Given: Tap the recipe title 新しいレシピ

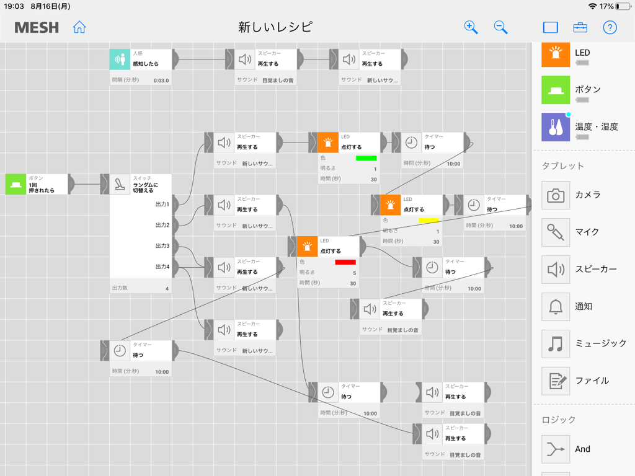Looking at the screenshot, I should click(275, 27).
